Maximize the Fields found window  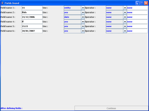142,3
